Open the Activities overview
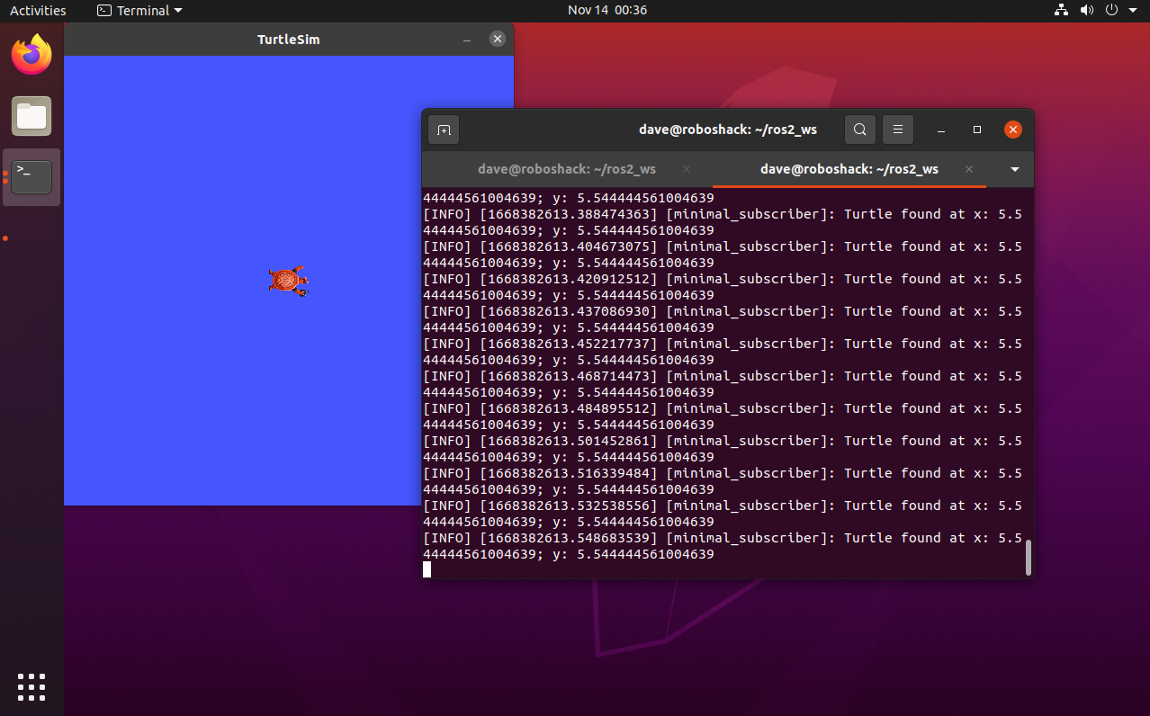This screenshot has width=1150, height=716. point(38,11)
